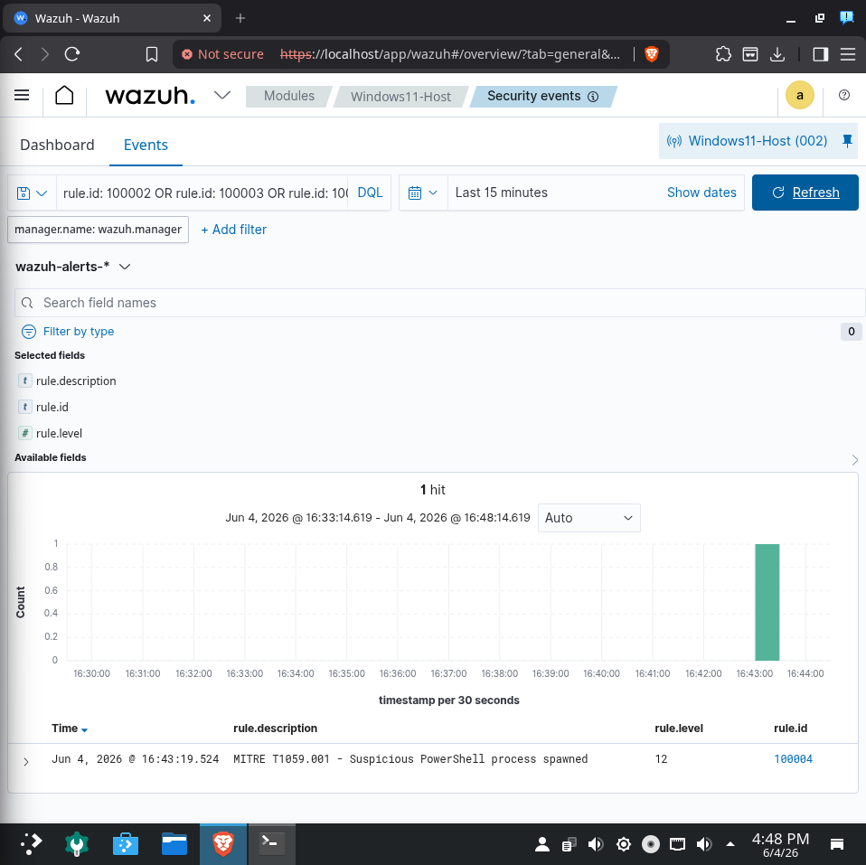
Task: Open Filter by type options
Action: click(x=68, y=332)
